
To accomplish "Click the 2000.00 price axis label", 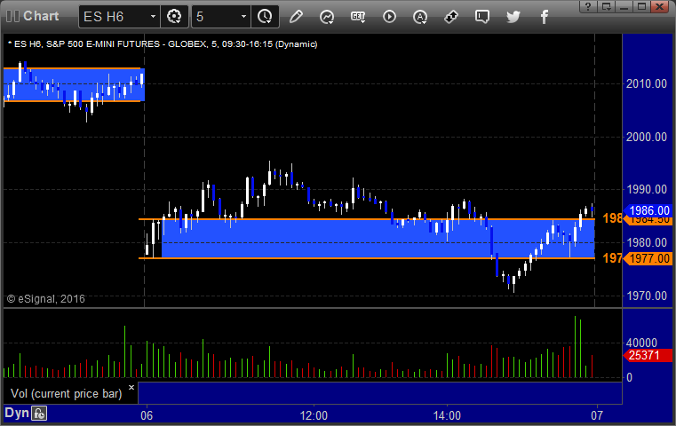I will coord(647,137).
